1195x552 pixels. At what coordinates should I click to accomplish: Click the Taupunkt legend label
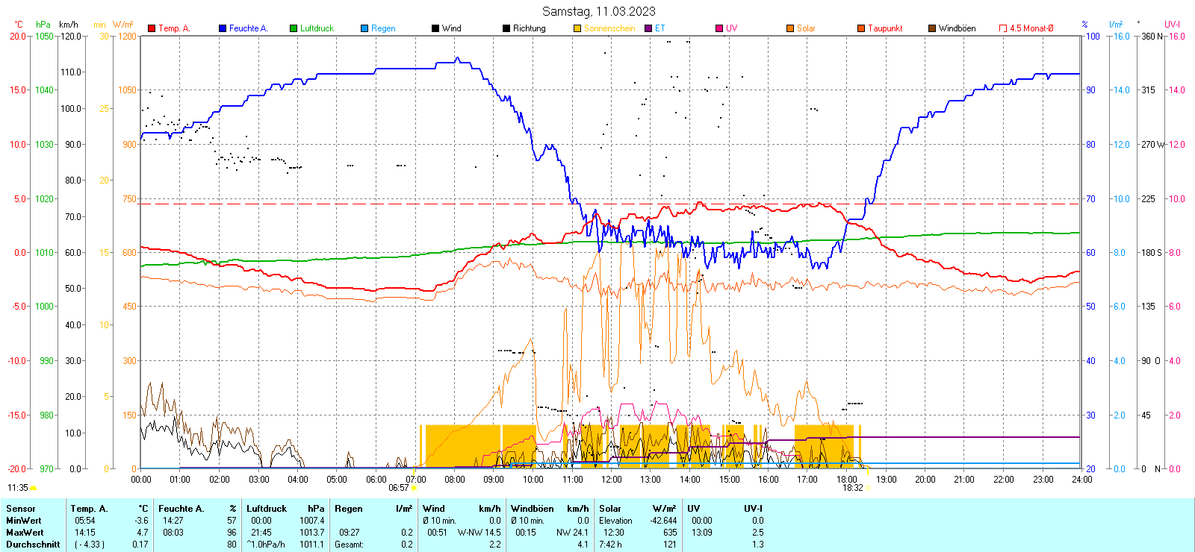point(885,28)
